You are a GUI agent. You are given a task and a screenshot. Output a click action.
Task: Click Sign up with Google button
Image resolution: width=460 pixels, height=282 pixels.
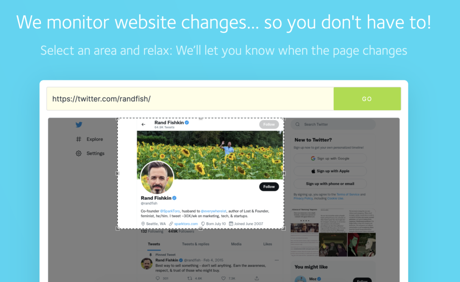pos(330,158)
